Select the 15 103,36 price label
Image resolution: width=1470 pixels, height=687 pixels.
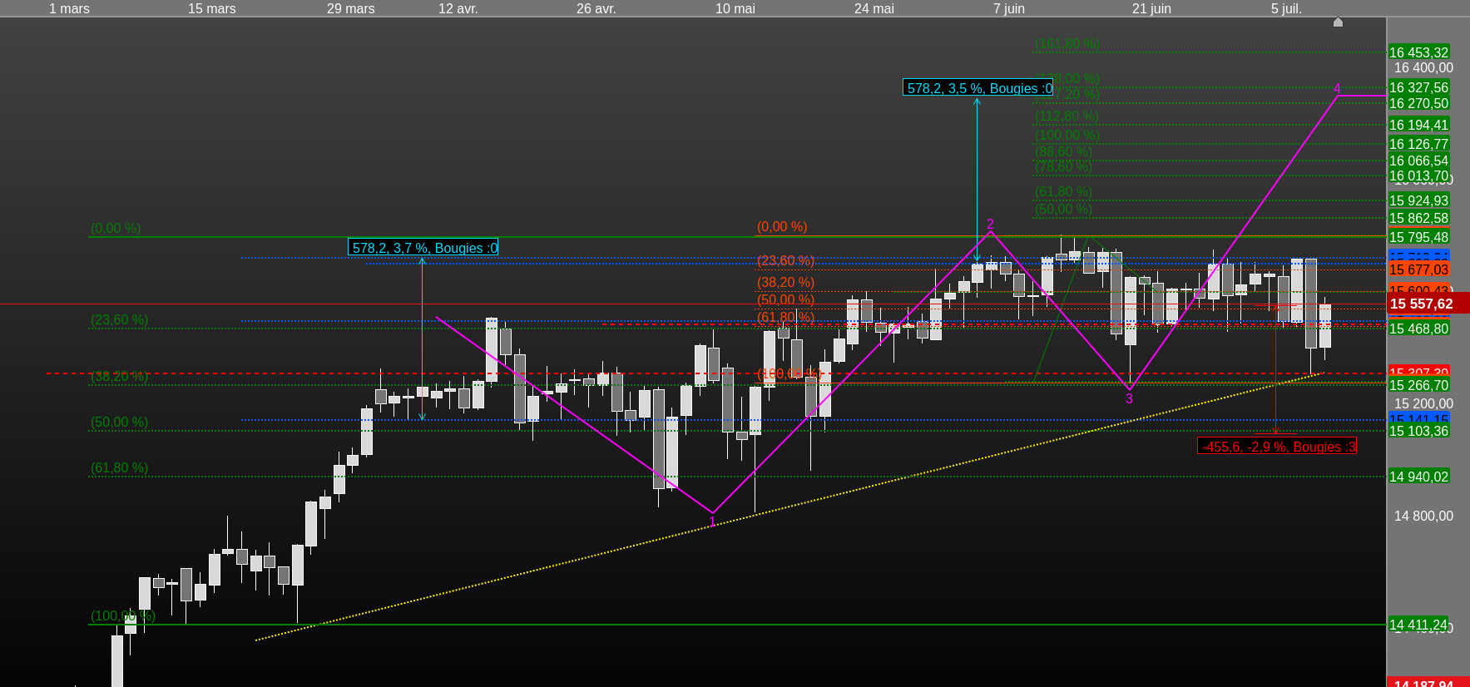click(1419, 431)
